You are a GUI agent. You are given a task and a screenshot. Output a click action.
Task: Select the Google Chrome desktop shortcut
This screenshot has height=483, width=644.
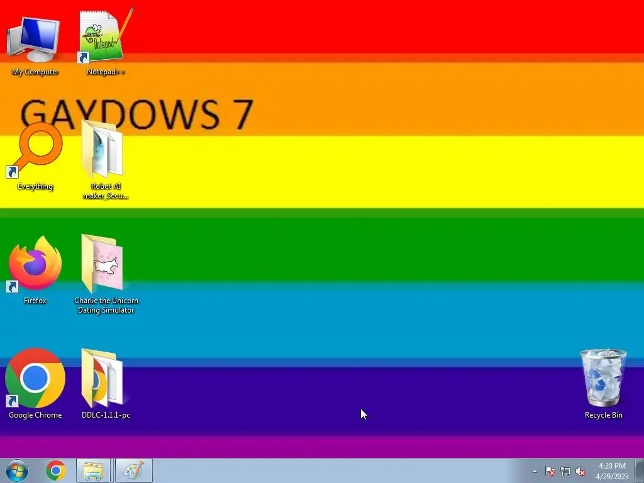tap(35, 378)
